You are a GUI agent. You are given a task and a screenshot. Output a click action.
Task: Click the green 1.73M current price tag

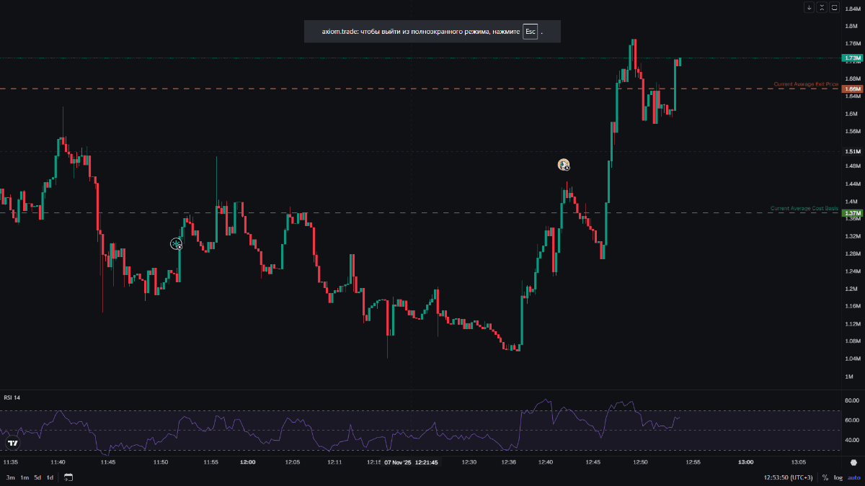853,58
